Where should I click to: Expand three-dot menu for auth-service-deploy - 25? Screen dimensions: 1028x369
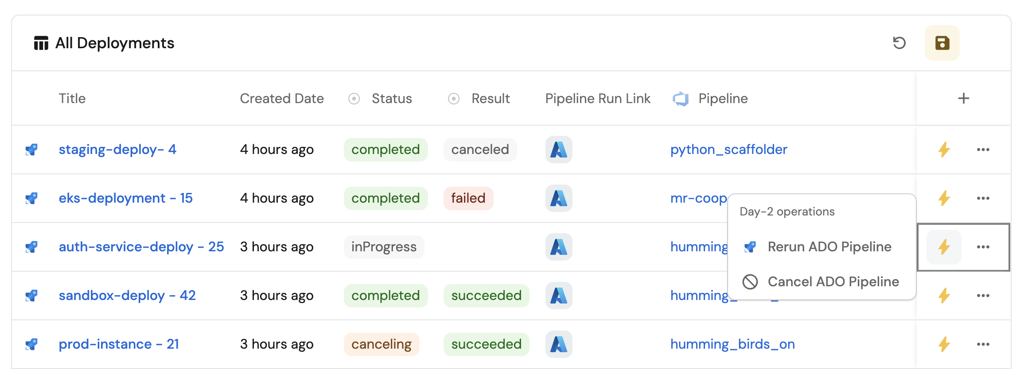point(983,247)
